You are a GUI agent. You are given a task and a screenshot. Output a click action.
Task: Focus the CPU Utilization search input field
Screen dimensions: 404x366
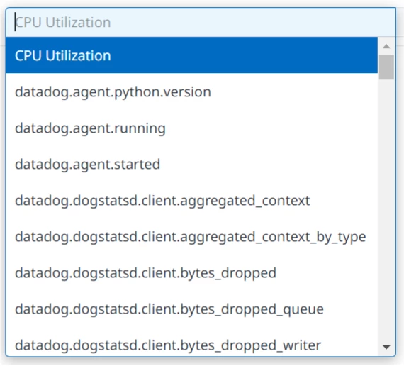tap(201, 22)
